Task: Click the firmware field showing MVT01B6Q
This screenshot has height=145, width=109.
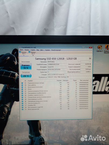Action: pyautogui.click(x=57, y=62)
